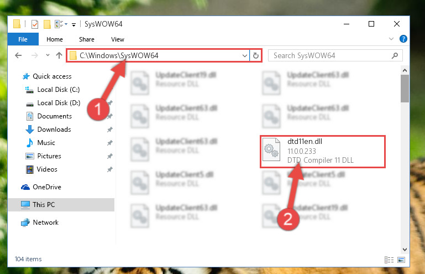Image resolution: width=425 pixels, height=274 pixels.
Task: Click the Up one level arrow
Action: click(x=59, y=55)
